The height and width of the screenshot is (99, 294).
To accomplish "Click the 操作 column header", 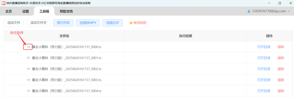I will coord(269,36).
